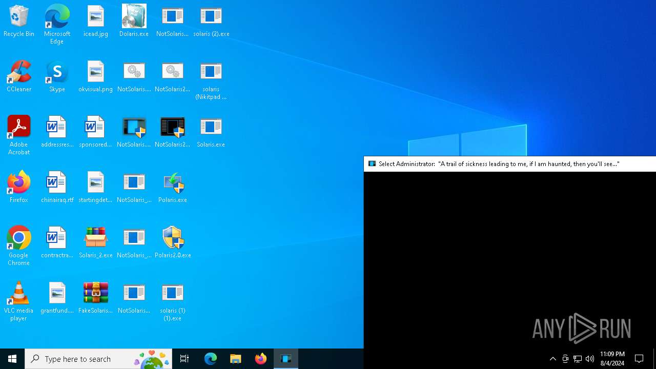Open the notification Action Center
The width and height of the screenshot is (656, 369).
click(639, 359)
